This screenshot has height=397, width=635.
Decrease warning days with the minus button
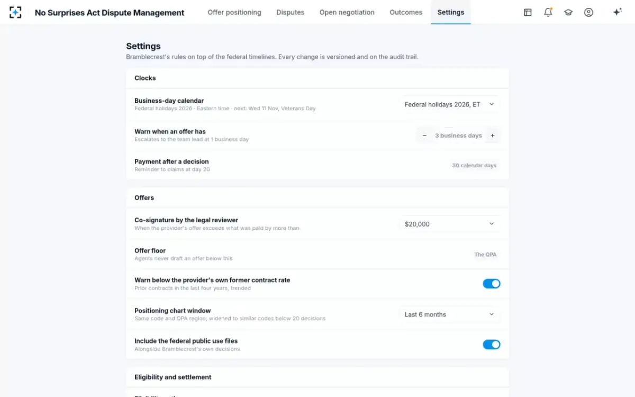click(x=424, y=136)
